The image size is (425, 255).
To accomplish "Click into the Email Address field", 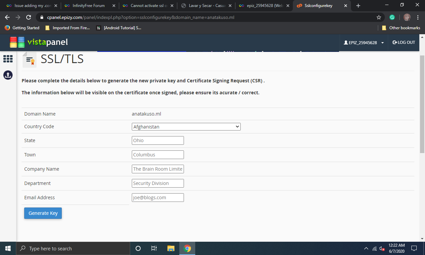I will 158,198.
